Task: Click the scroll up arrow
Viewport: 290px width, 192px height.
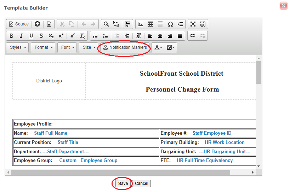Action: pyautogui.click(x=258, y=58)
